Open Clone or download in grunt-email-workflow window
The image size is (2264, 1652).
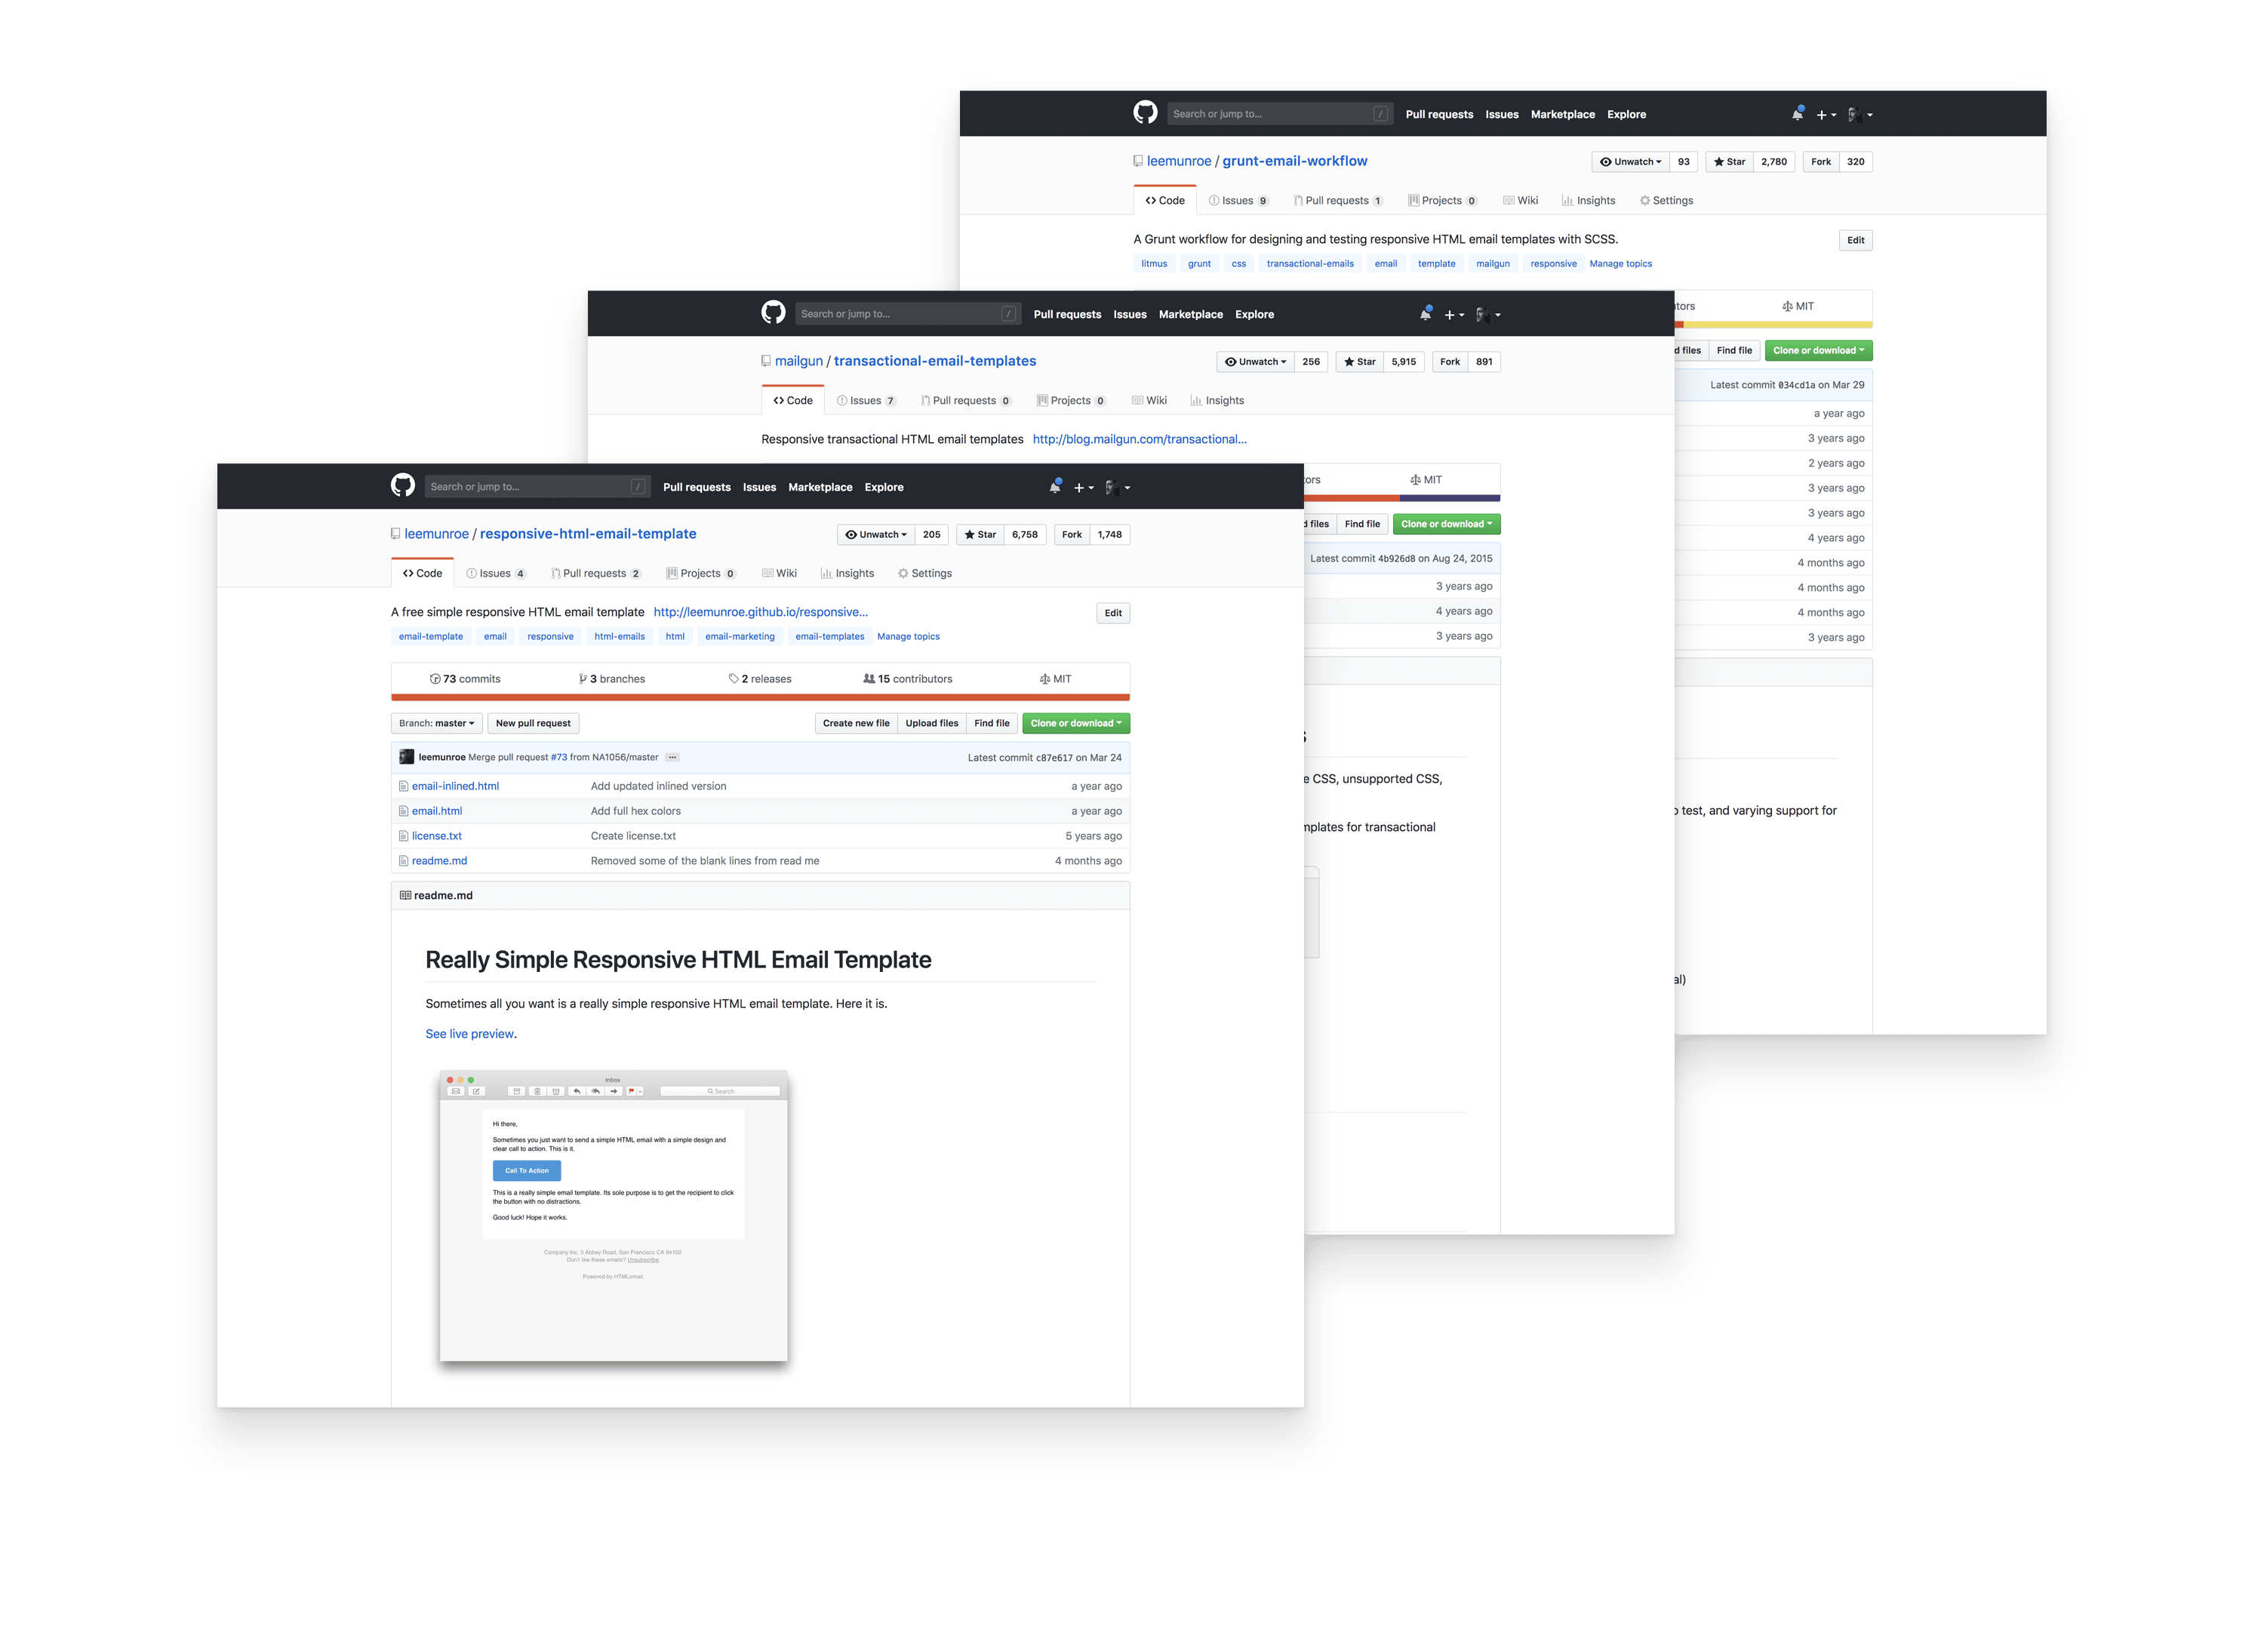tap(1818, 350)
